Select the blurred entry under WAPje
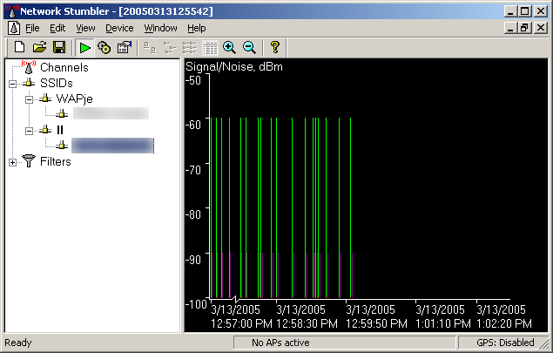This screenshot has width=553, height=353. [111, 113]
